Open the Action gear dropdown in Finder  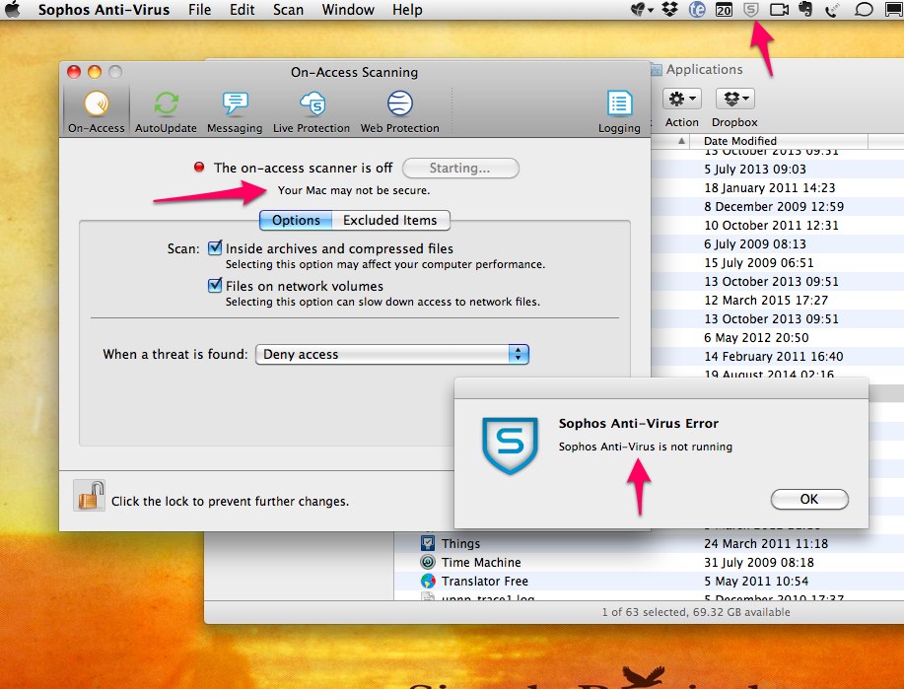coord(682,99)
